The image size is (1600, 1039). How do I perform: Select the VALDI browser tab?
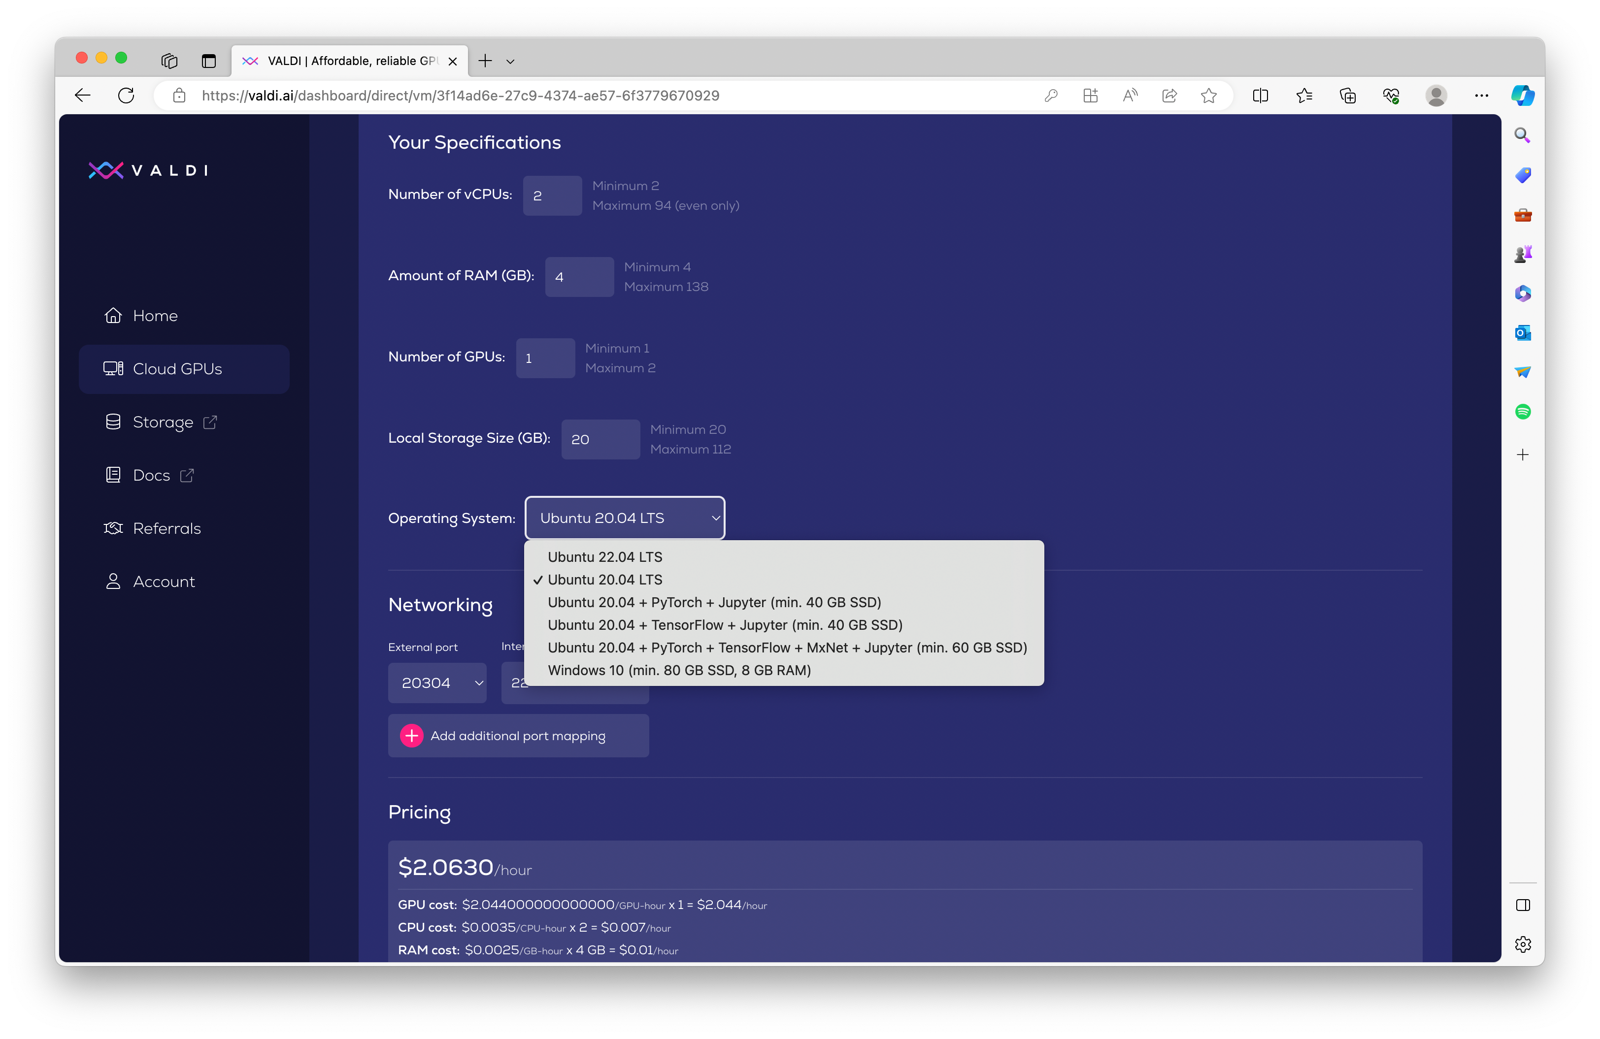[350, 61]
